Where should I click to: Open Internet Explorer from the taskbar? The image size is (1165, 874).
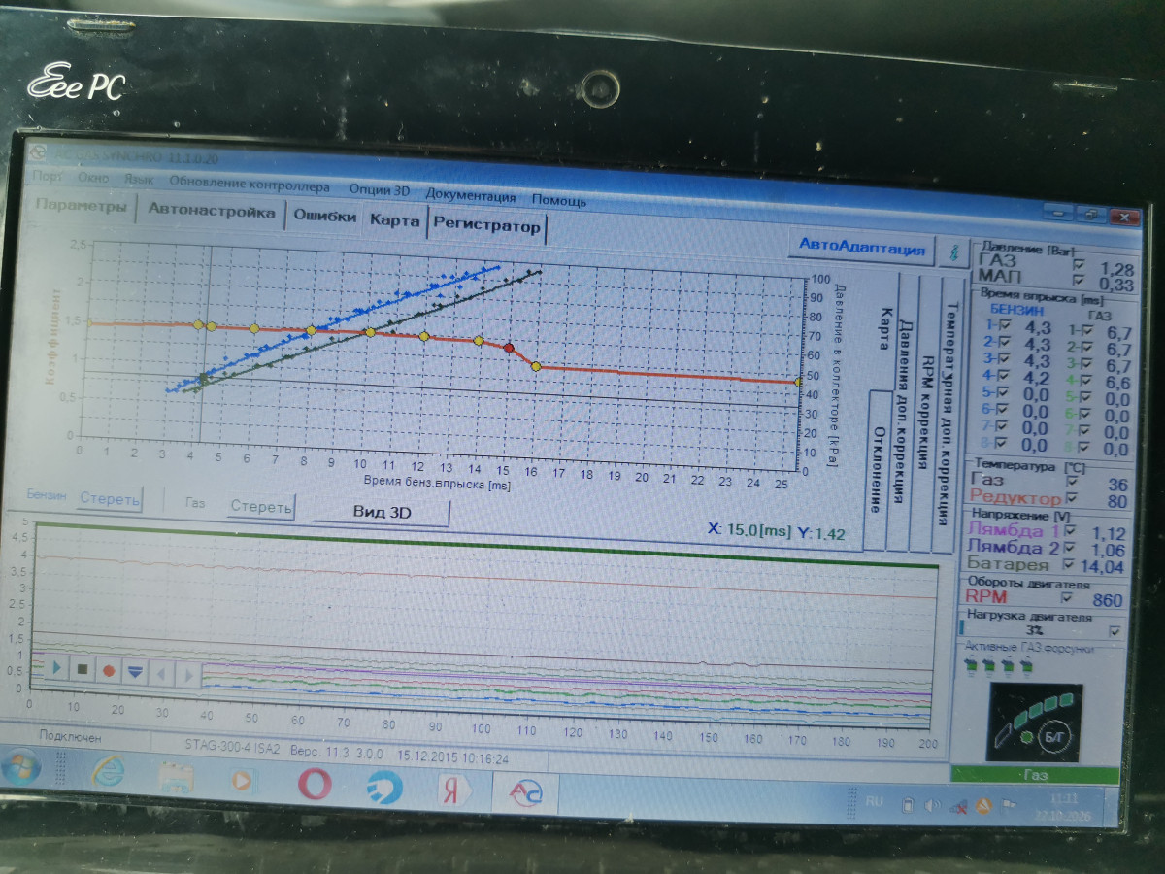[108, 773]
